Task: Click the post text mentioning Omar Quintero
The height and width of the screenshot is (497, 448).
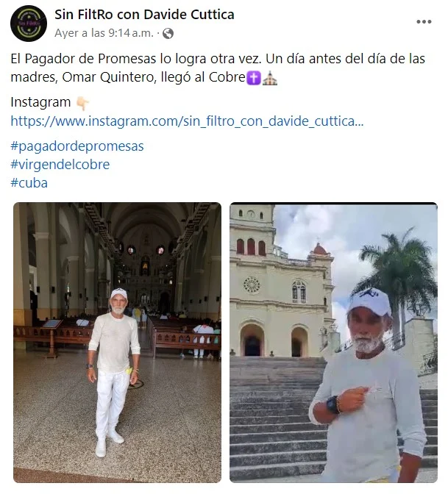Action: click(x=218, y=68)
